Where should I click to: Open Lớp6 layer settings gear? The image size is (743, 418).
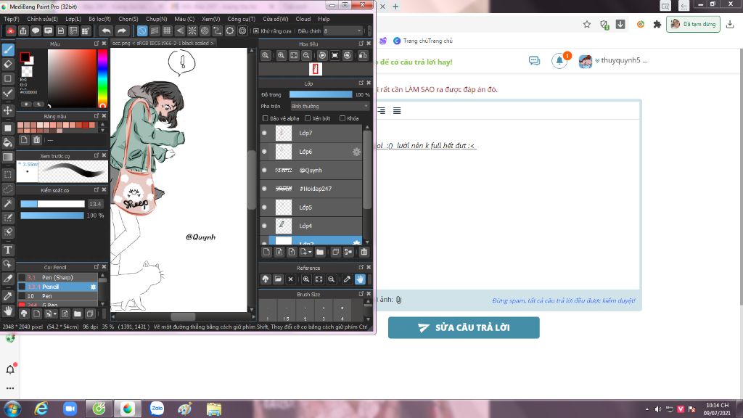coord(356,152)
